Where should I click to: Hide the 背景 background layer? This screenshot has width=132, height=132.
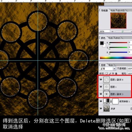(x=101, y=109)
